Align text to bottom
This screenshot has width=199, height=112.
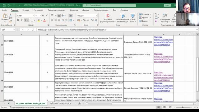tap(59, 16)
